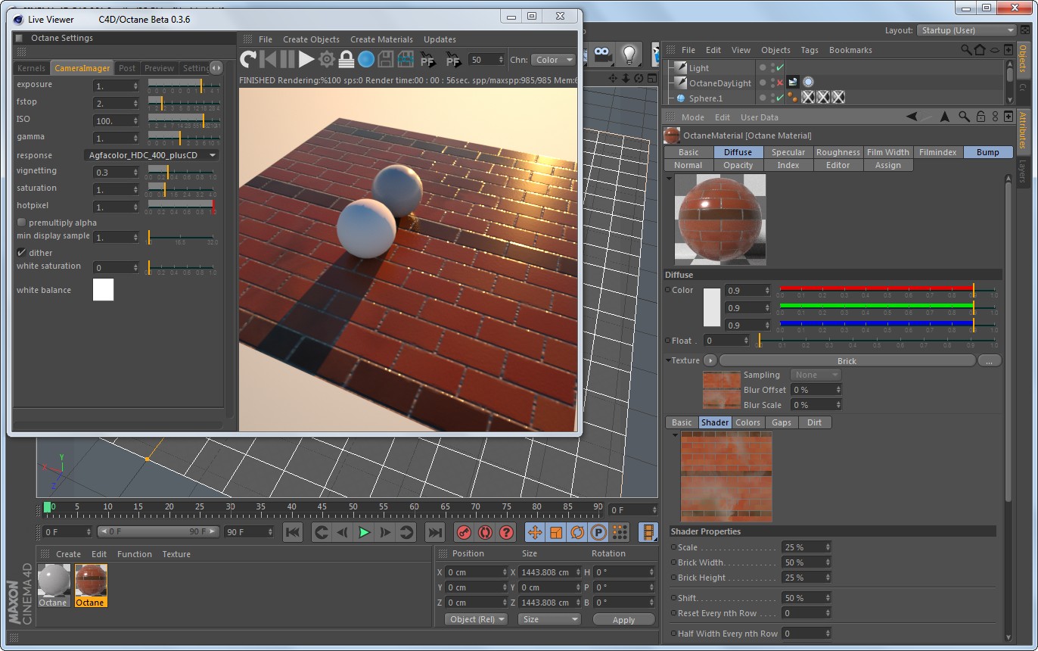Image resolution: width=1038 pixels, height=651 pixels.
Task: Collapse the brick shader preview triangle
Action: 675,436
